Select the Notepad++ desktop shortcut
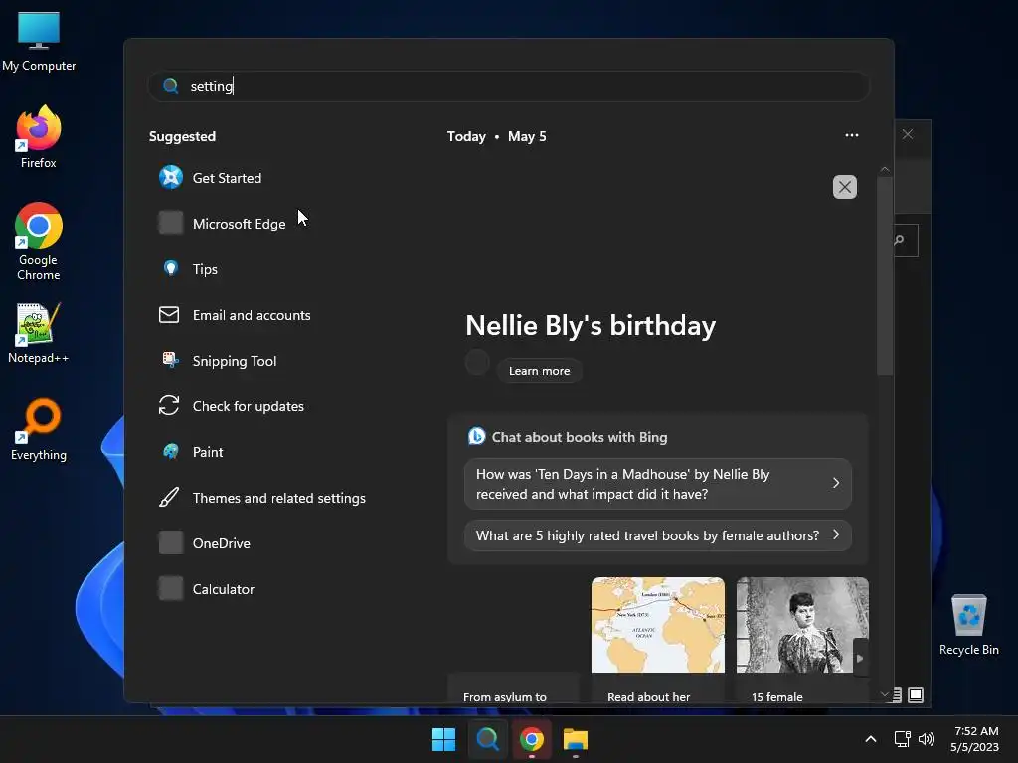The height and width of the screenshot is (763, 1018). click(x=39, y=333)
